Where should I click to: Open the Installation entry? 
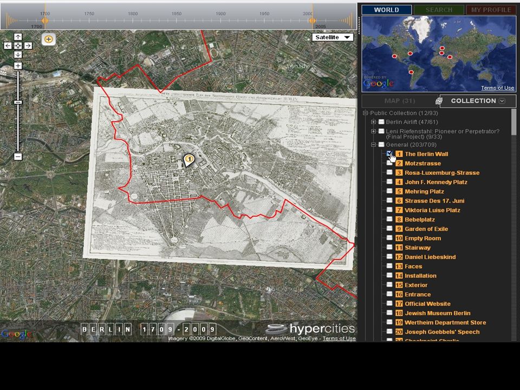420,276
